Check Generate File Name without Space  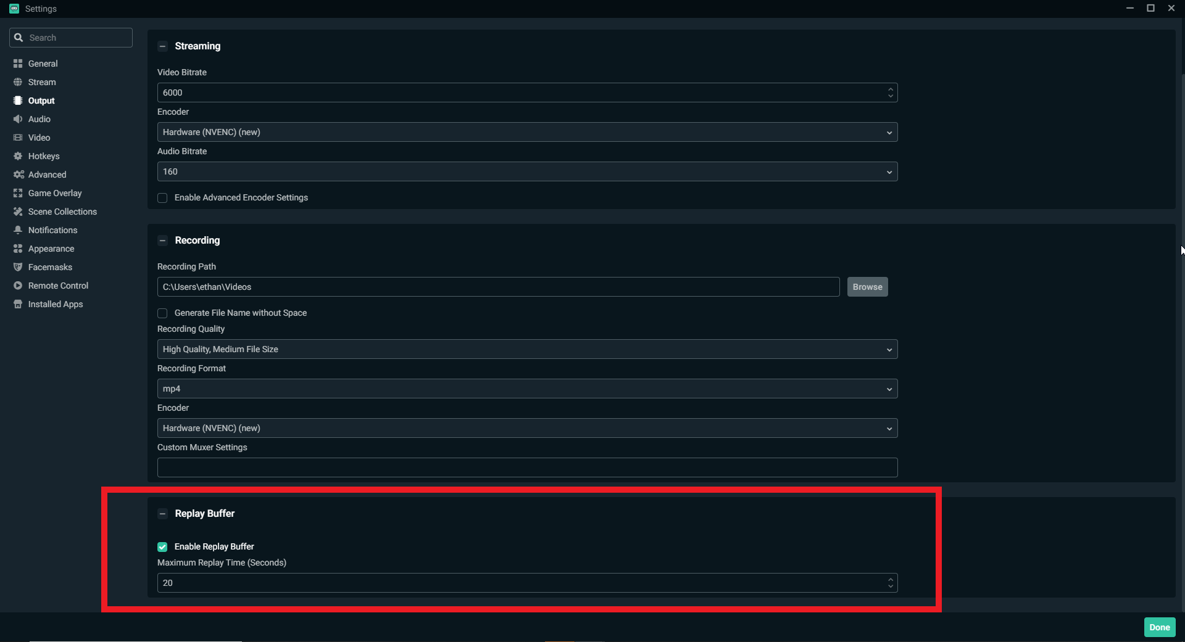click(162, 313)
